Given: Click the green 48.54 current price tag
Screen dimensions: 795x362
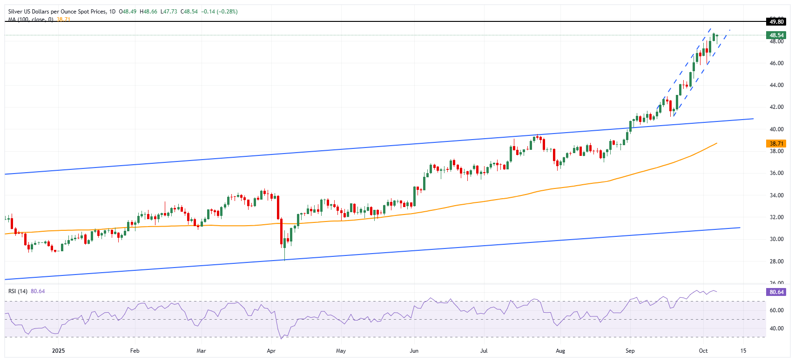Looking at the screenshot, I should pyautogui.click(x=776, y=35).
